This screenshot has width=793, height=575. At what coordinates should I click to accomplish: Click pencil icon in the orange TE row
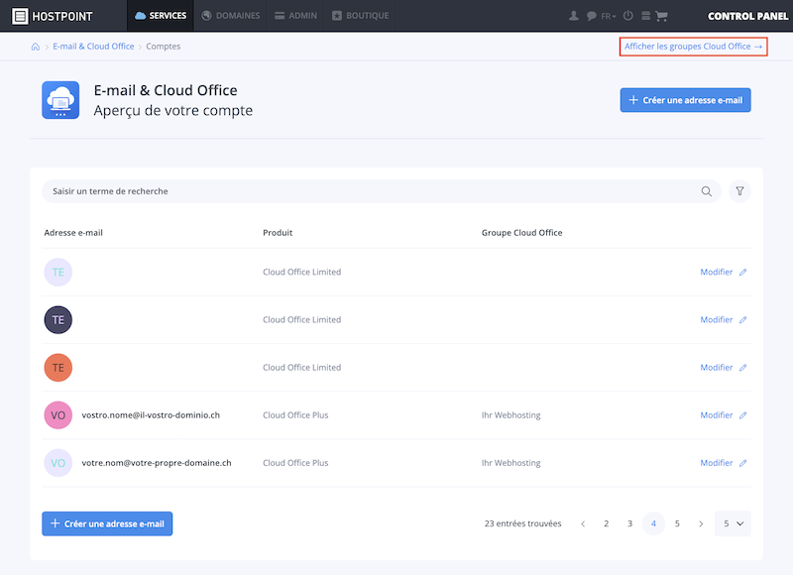[x=742, y=368]
